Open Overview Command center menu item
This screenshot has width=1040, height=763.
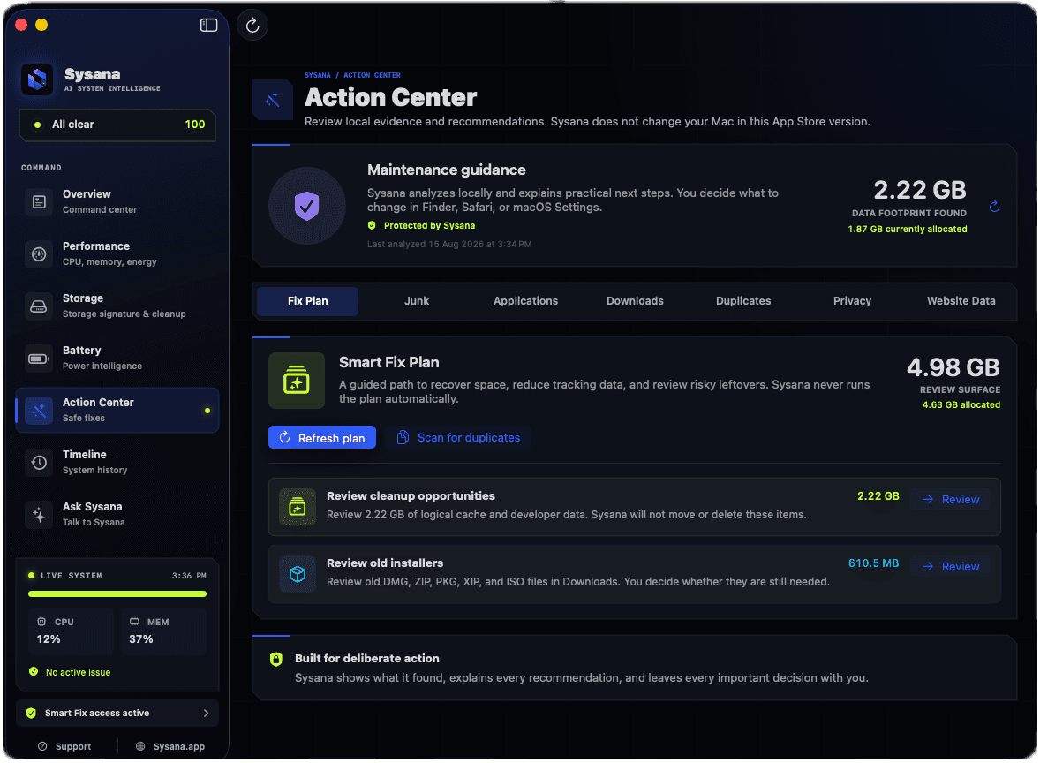pos(117,201)
